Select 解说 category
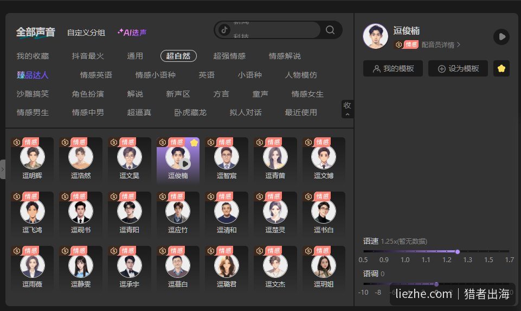The height and width of the screenshot is (311, 521). 135,94
